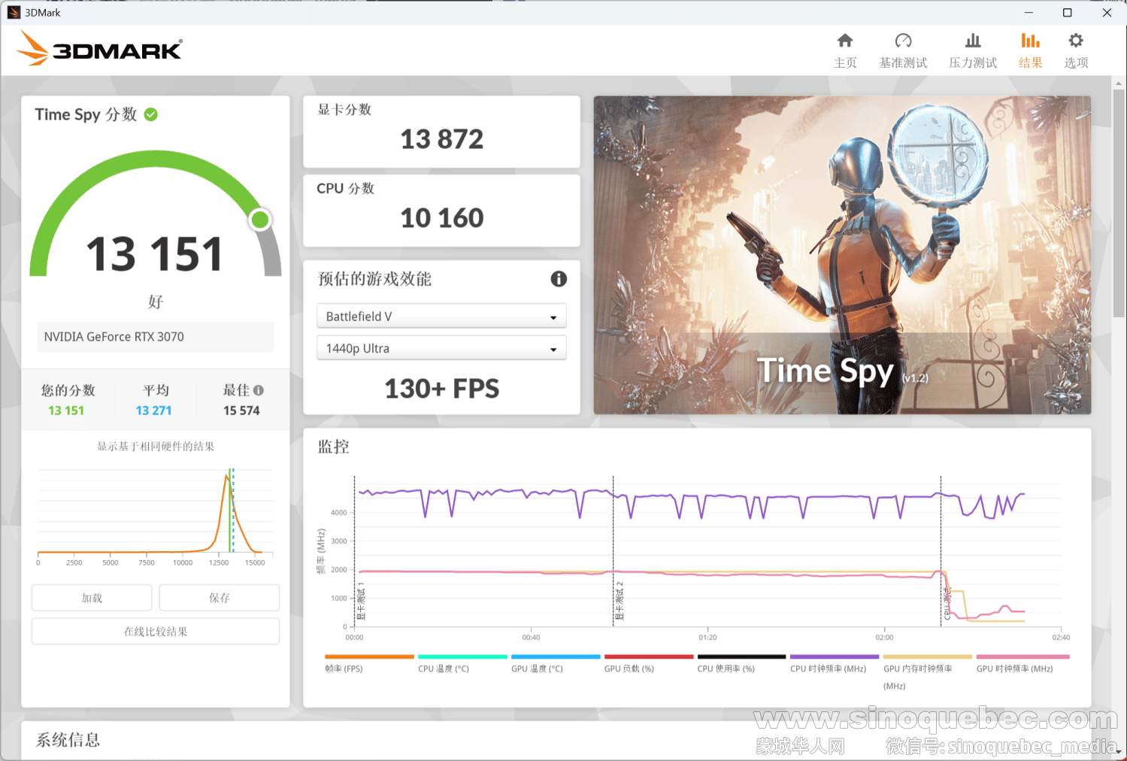Open the 1440p Ultra resolution dropdown
This screenshot has height=761, width=1127.
click(441, 348)
